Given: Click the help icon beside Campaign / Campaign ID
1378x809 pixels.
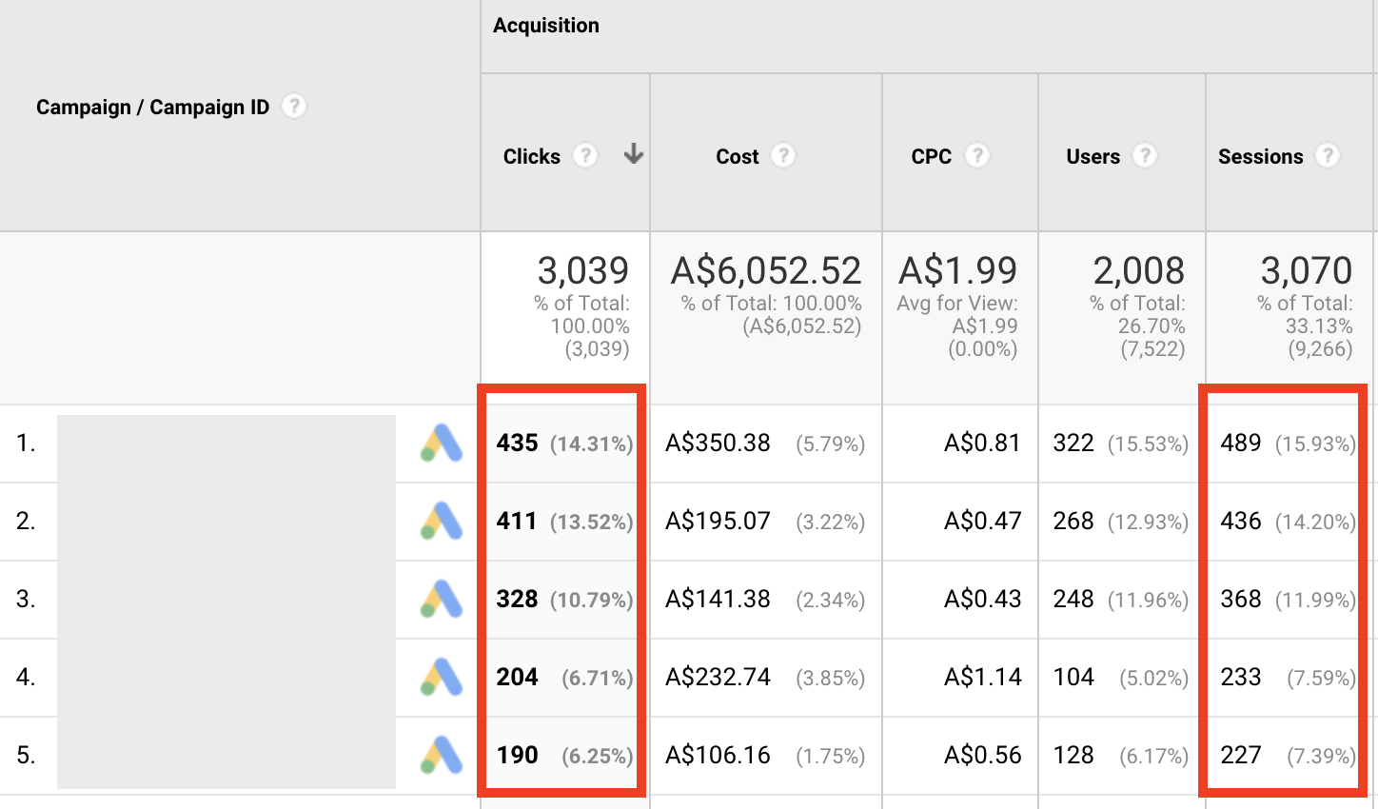Looking at the screenshot, I should (295, 107).
